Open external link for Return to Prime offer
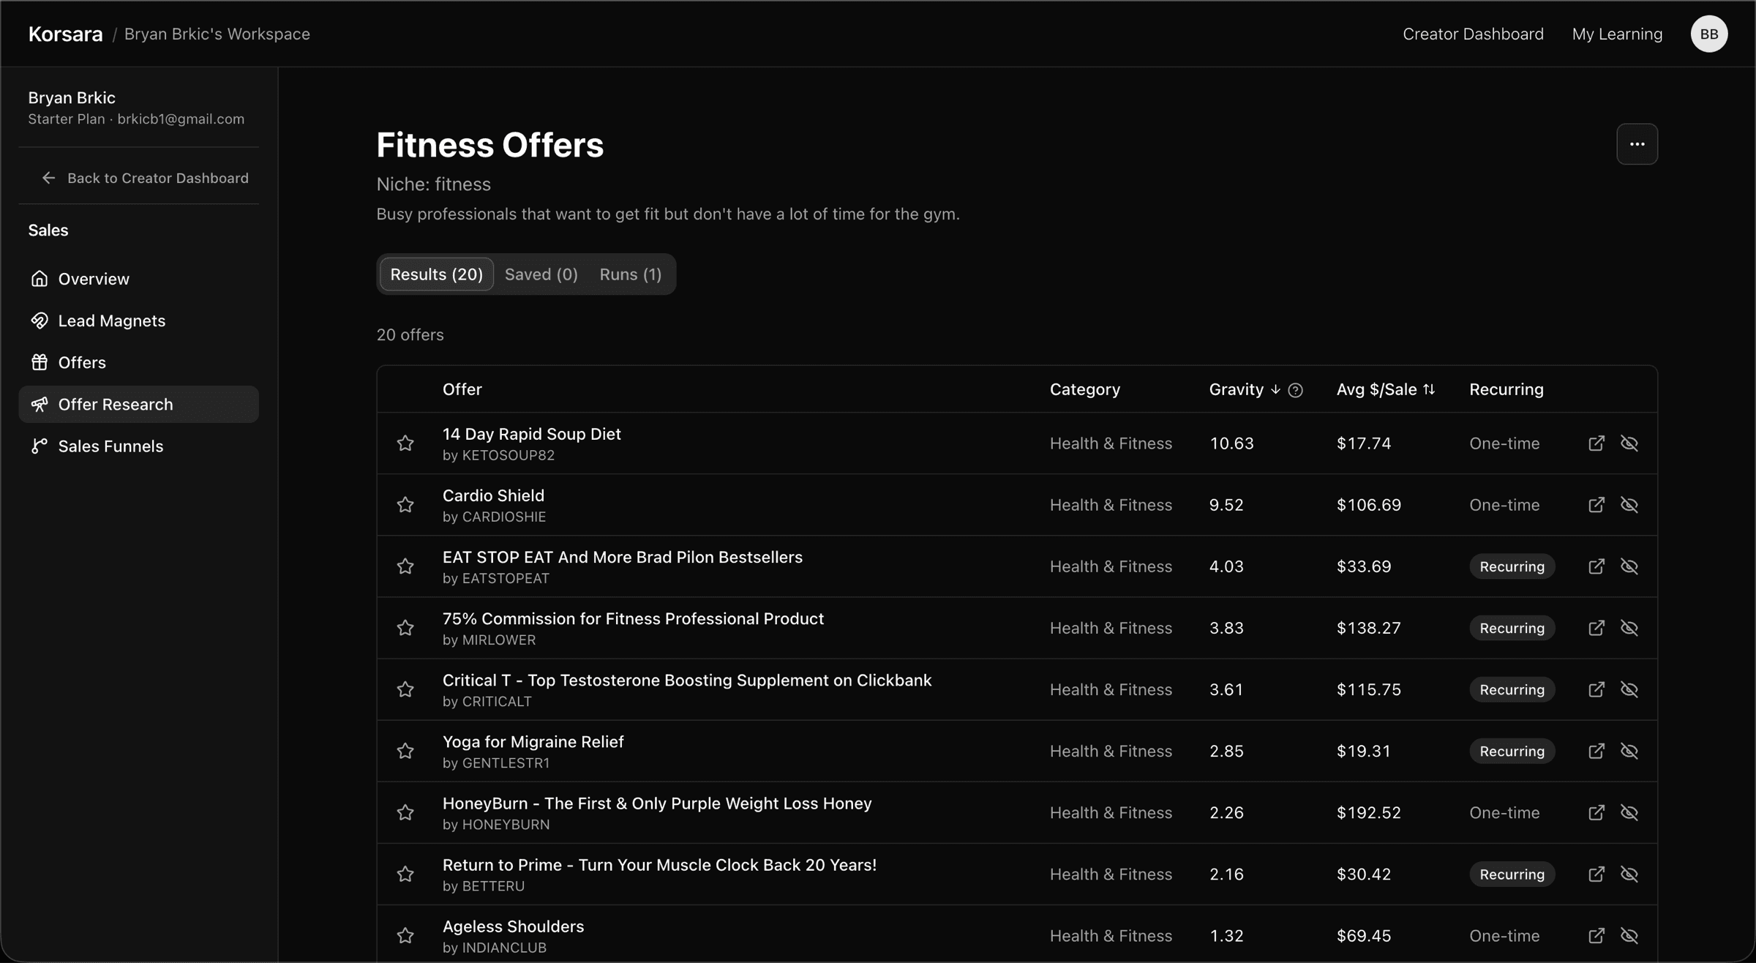This screenshot has height=963, width=1756. (x=1596, y=874)
